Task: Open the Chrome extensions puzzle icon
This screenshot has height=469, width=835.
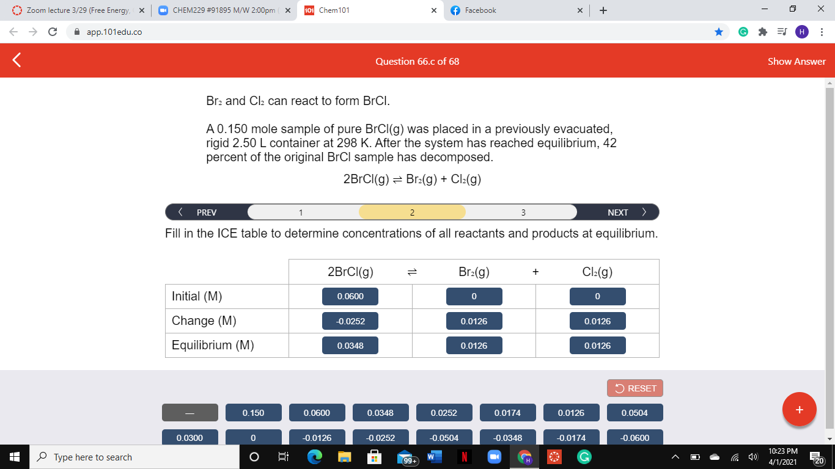Action: coord(762,32)
